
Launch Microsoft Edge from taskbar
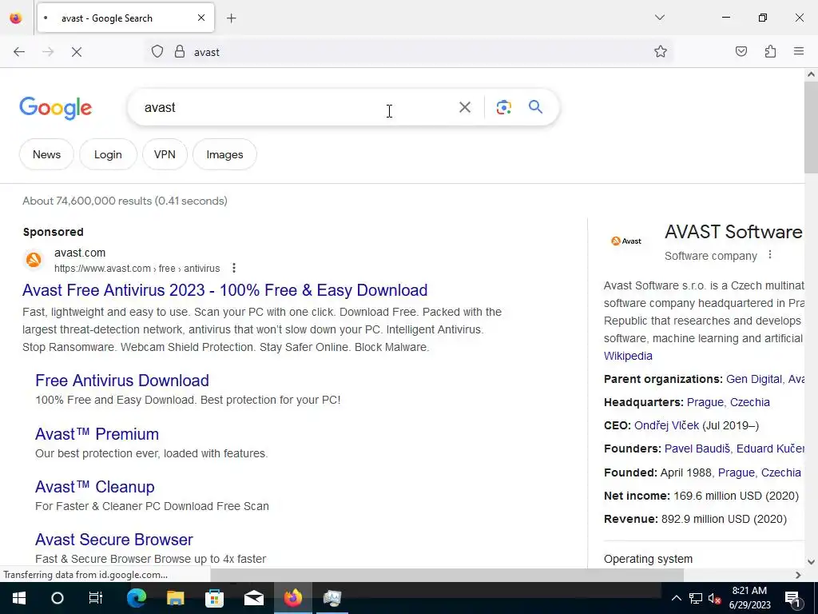(x=137, y=598)
